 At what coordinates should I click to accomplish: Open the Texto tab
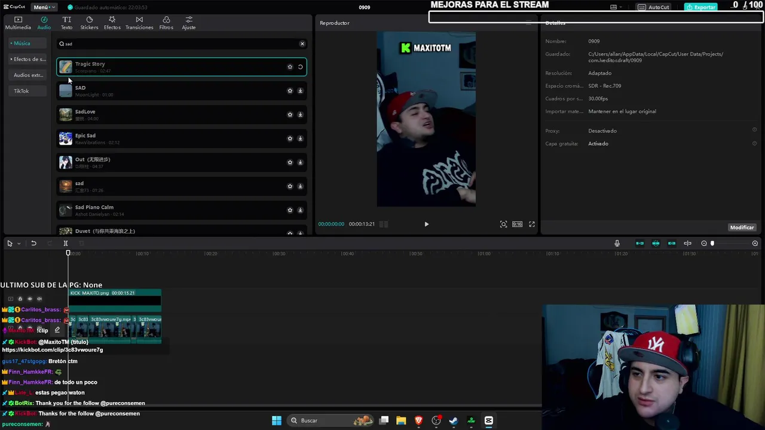pos(66,23)
